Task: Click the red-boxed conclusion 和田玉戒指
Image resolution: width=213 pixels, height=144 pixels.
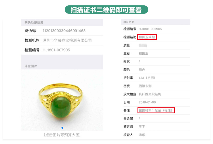Action: pyautogui.click(x=147, y=37)
